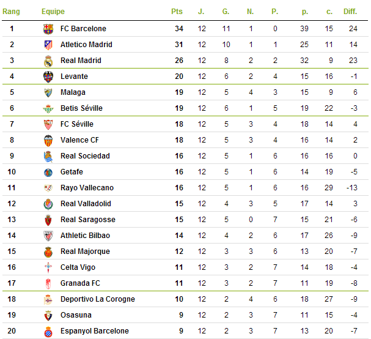Image resolution: width=371 pixels, height=339 pixels.
Task: Sort table by Pts column header
Action: [177, 12]
